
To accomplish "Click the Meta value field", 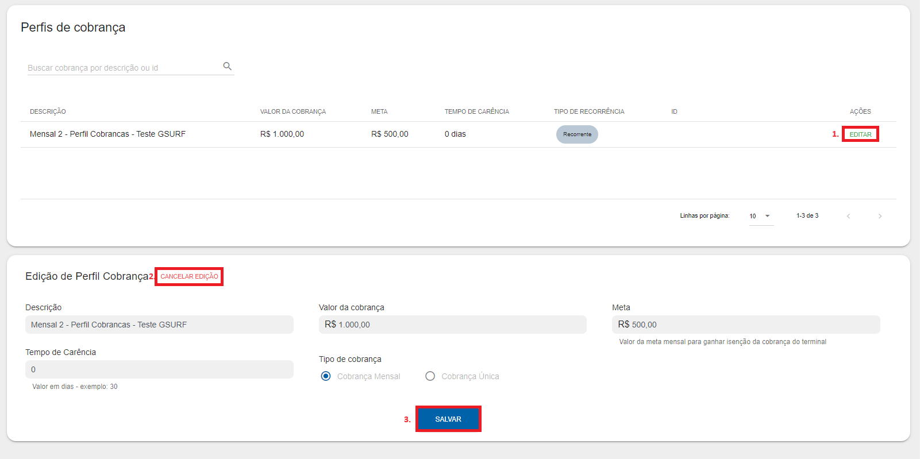I will pyautogui.click(x=745, y=325).
